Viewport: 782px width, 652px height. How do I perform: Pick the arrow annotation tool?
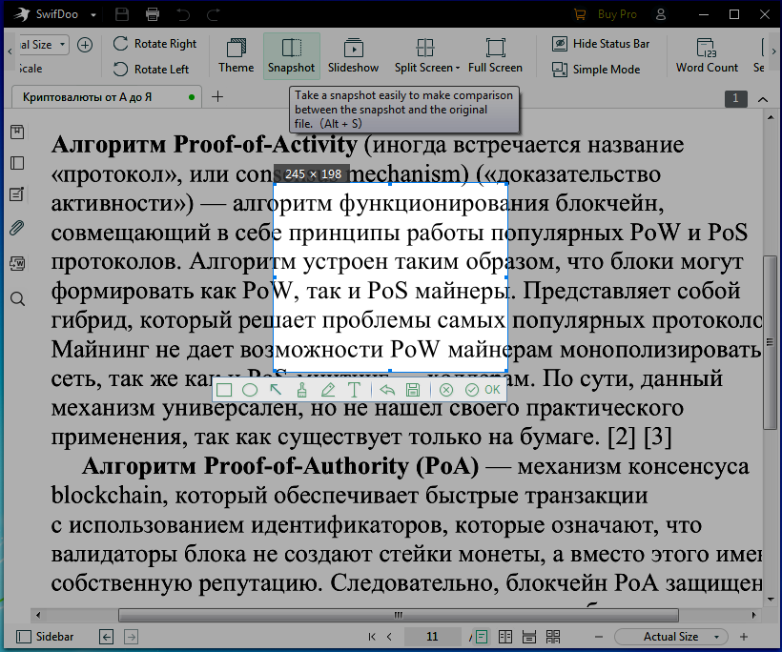tap(276, 390)
